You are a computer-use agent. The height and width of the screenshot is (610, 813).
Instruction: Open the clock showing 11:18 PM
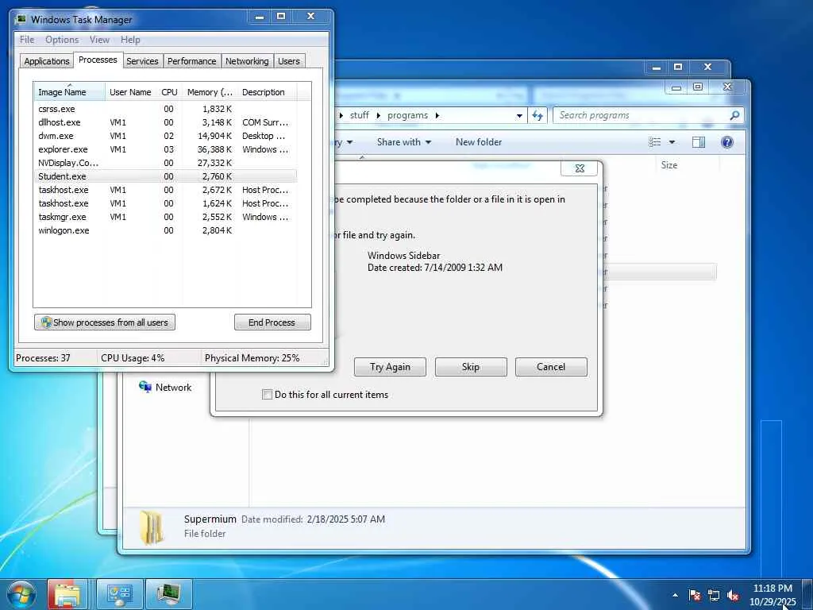(772, 594)
